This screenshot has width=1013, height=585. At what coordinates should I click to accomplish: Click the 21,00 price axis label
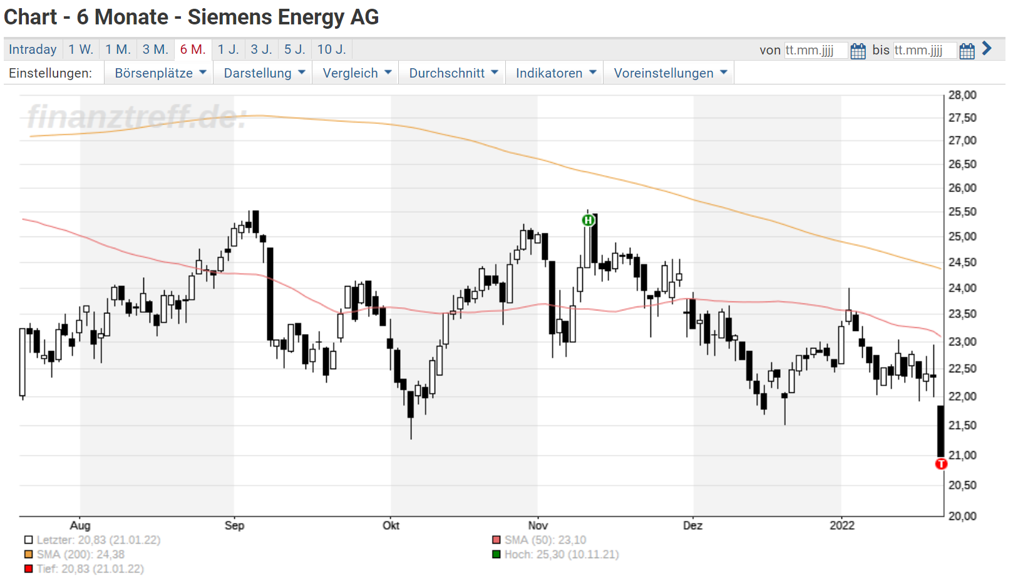962,455
